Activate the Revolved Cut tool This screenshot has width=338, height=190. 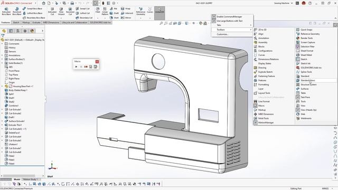point(70,11)
